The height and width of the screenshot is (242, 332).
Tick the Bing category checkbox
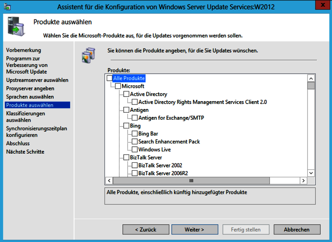click(x=126, y=126)
